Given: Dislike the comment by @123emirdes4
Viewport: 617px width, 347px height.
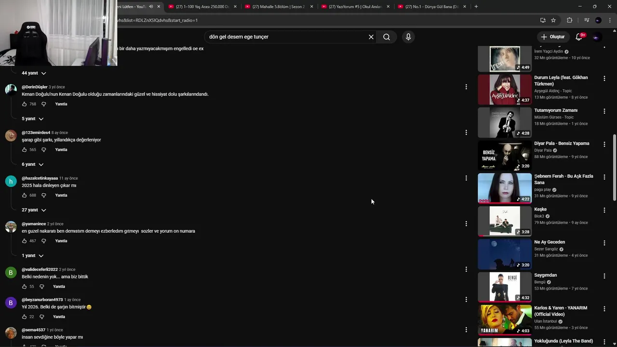Looking at the screenshot, I should 43,150.
